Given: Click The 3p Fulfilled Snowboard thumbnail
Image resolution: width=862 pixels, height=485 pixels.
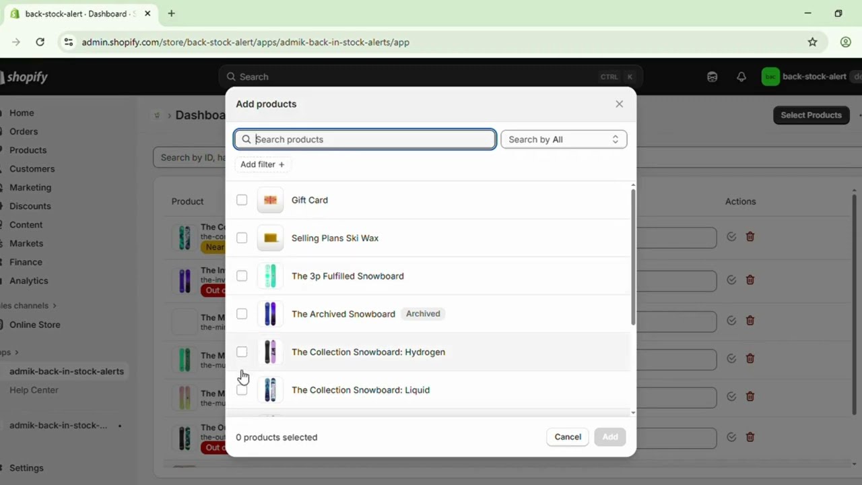Looking at the screenshot, I should point(270,276).
